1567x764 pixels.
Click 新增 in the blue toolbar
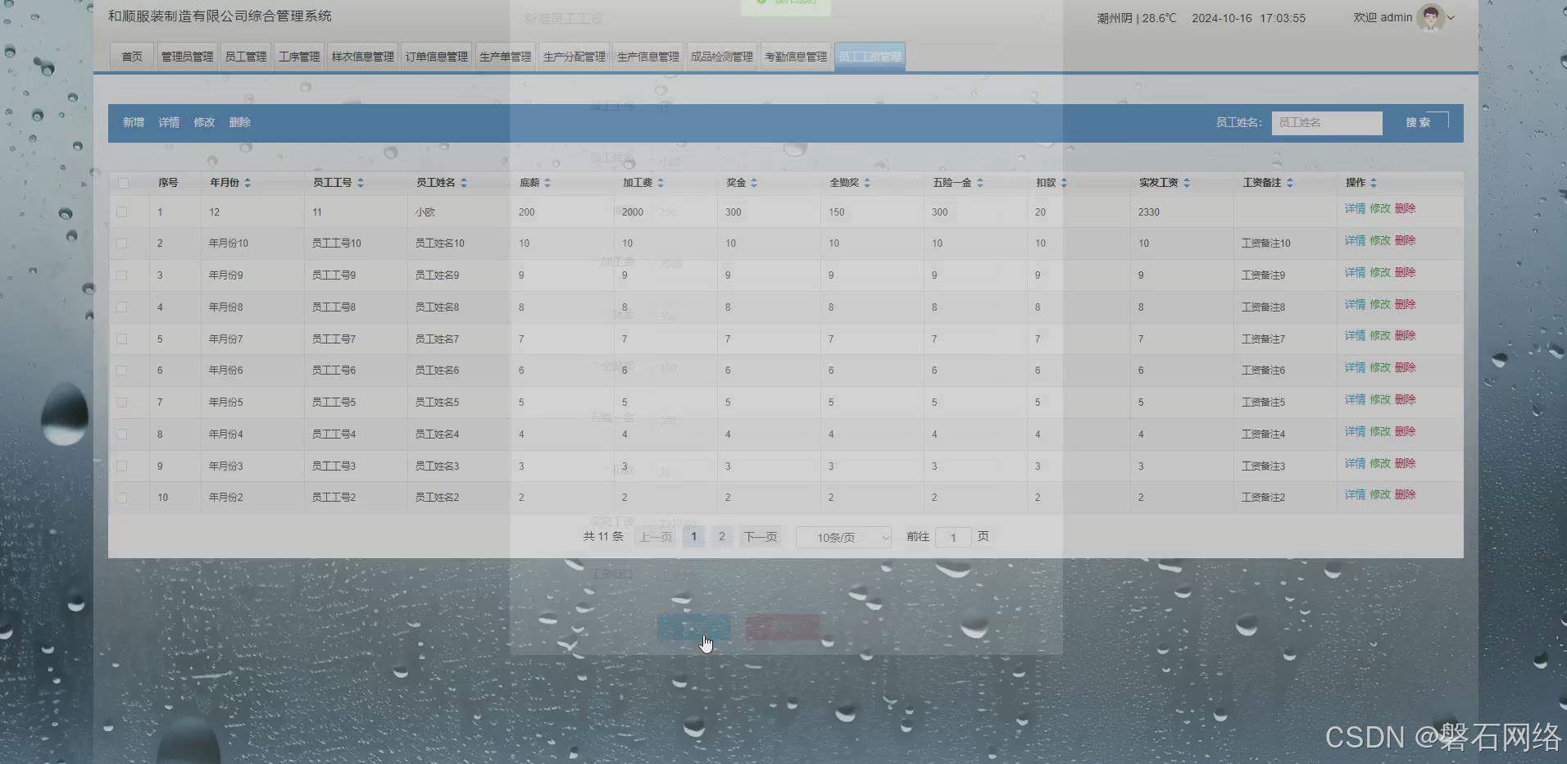coord(134,122)
